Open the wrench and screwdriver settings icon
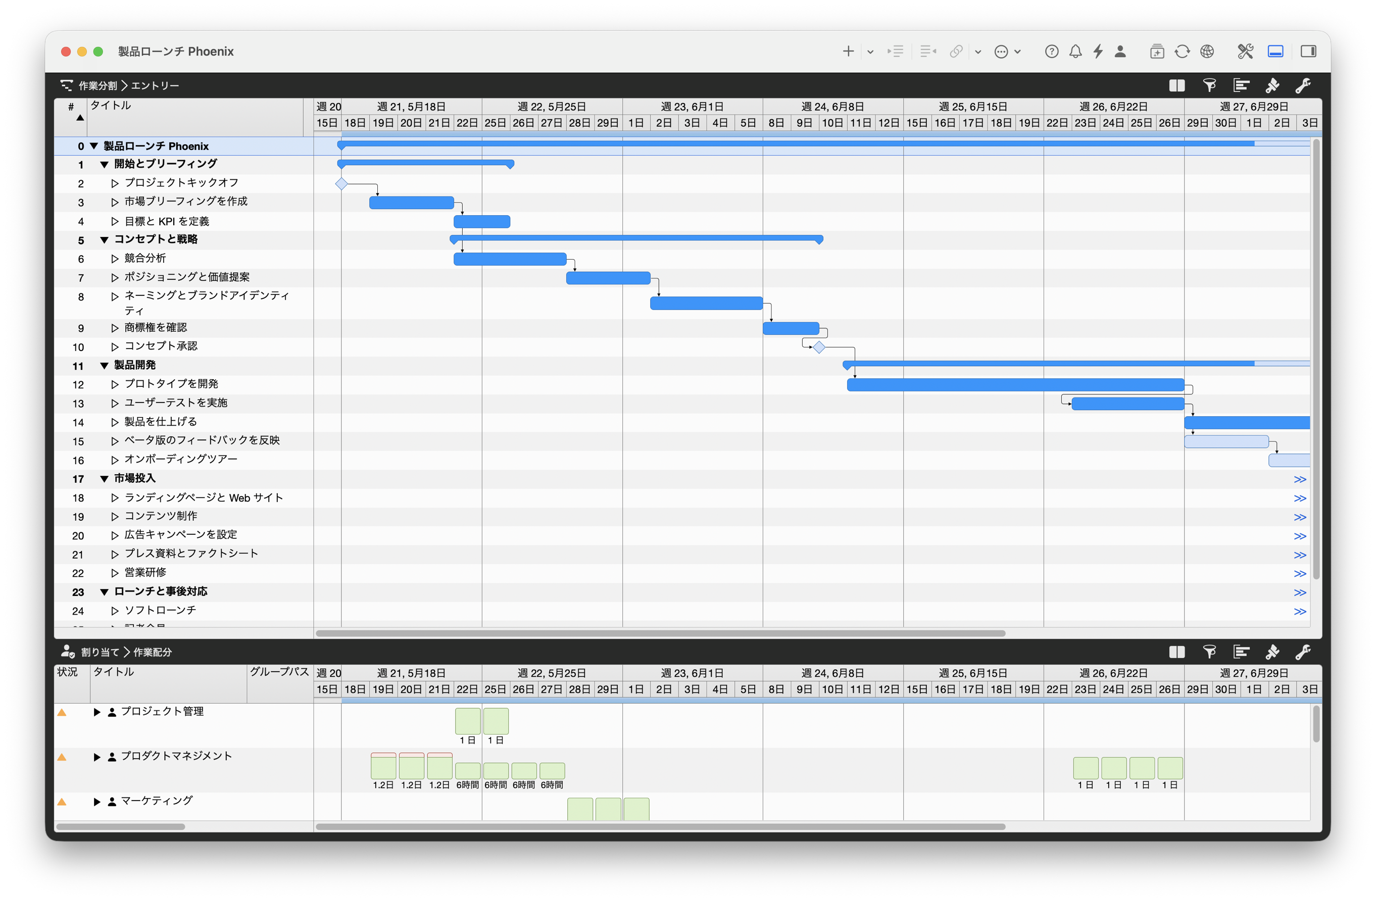 click(x=1245, y=52)
